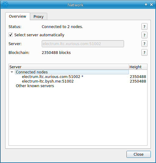
Task: Click the Select server automatically label text
Action: 39,35
